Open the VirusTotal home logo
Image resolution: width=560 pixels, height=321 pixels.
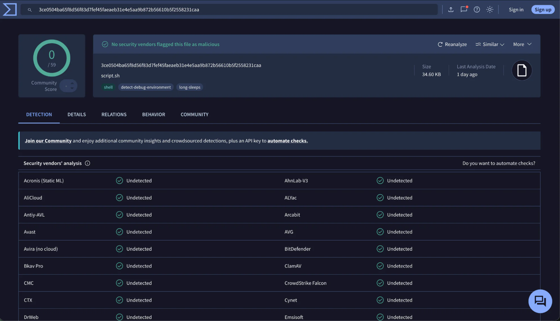point(10,10)
